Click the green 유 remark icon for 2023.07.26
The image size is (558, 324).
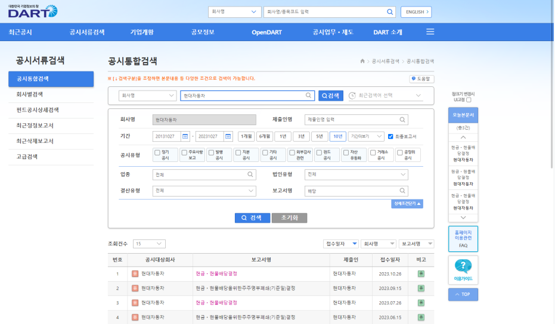pyautogui.click(x=421, y=303)
